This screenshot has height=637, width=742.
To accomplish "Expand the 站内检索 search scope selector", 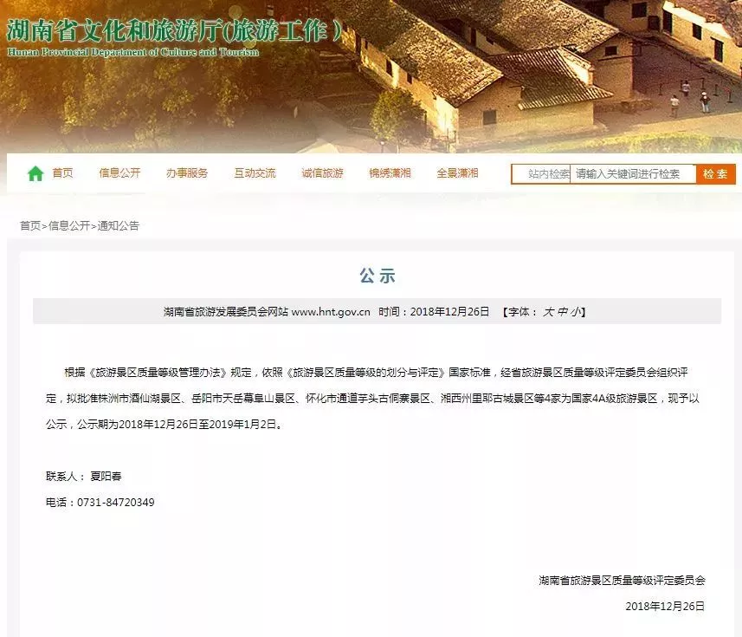I will [542, 174].
